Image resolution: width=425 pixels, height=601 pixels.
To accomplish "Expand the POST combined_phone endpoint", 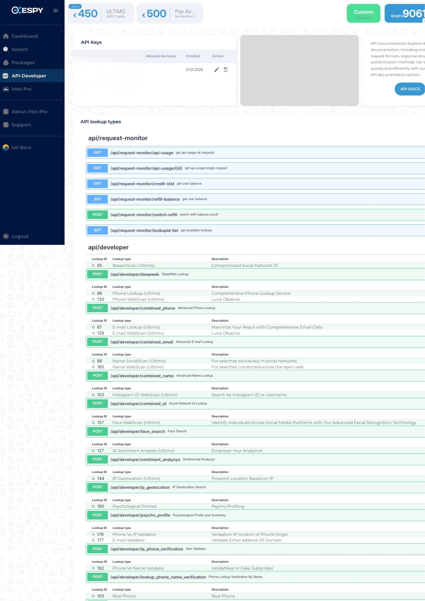I will coord(255,308).
